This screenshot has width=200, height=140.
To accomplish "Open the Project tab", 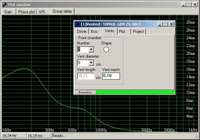I will pos(138,32).
